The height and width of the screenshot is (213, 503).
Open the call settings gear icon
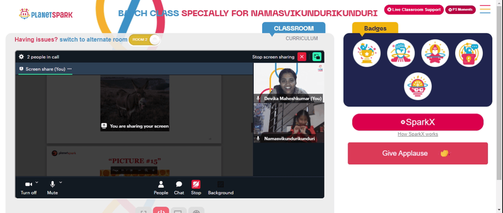coord(21,57)
